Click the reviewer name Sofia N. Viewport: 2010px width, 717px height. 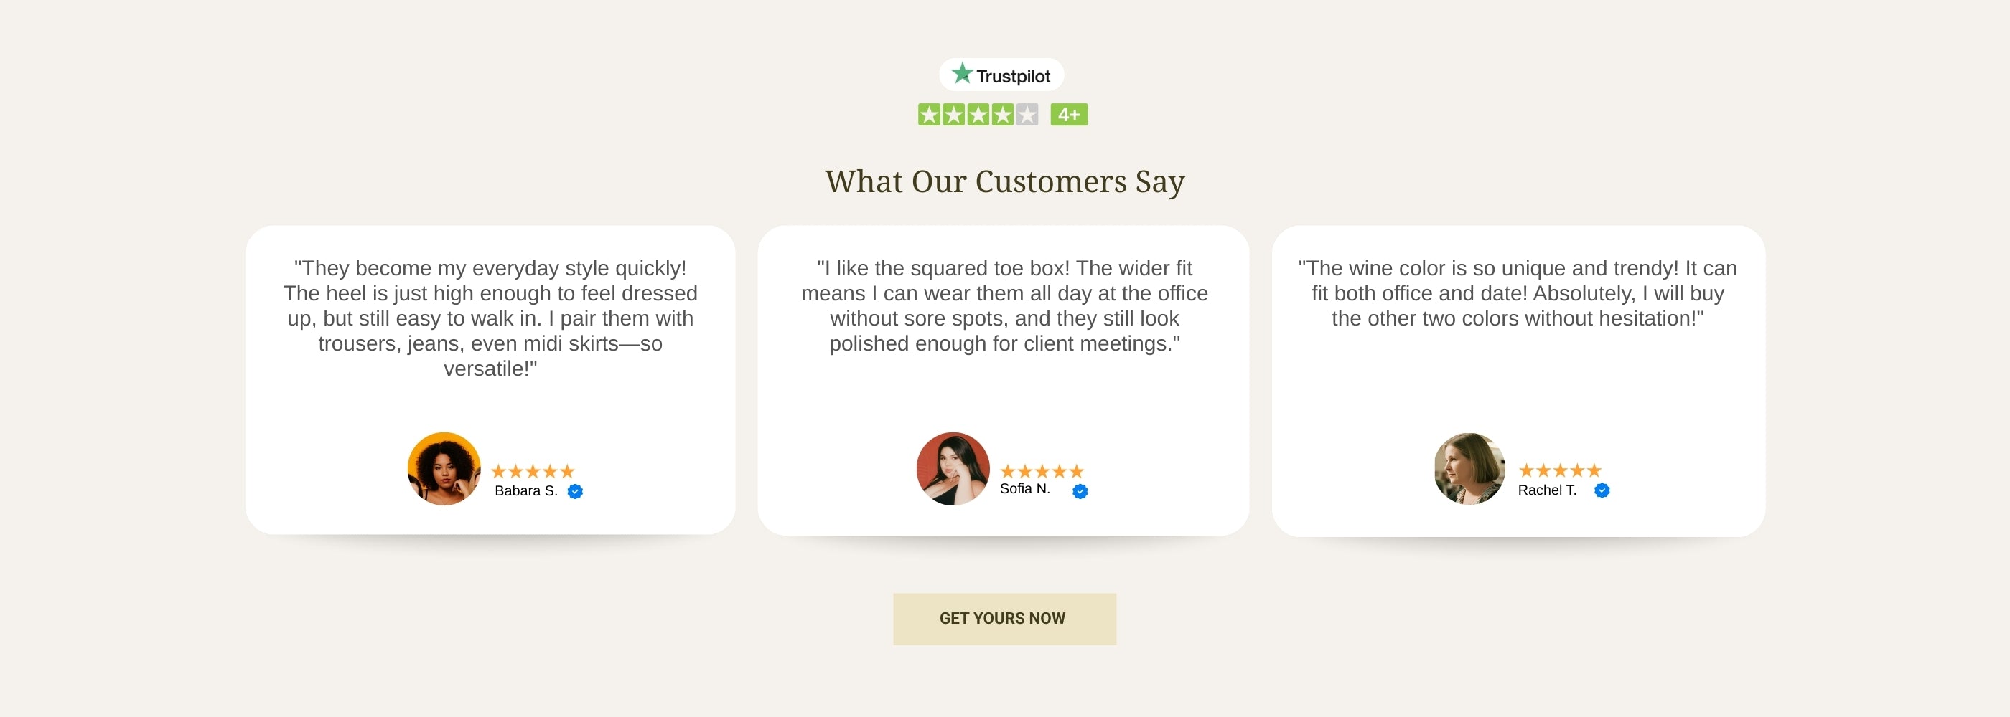pyautogui.click(x=1024, y=489)
